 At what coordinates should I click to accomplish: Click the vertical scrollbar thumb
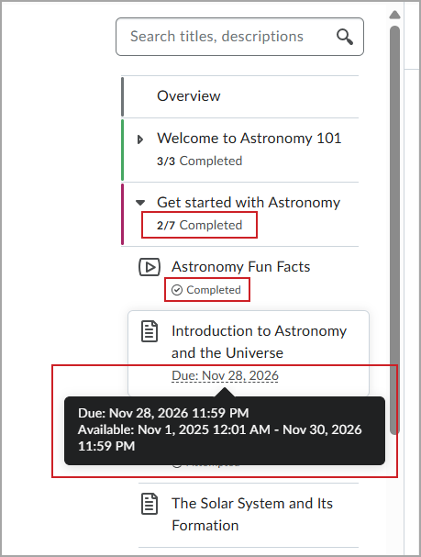[x=394, y=229]
